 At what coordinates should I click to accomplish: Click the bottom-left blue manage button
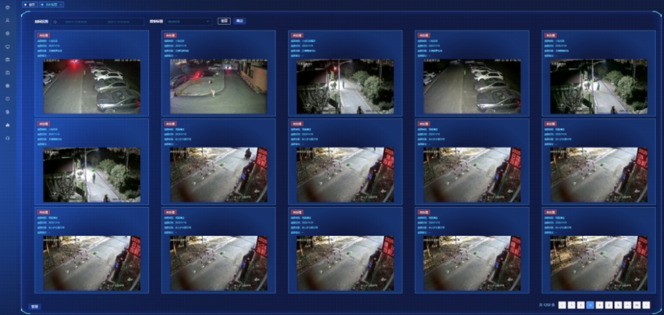[x=35, y=306]
